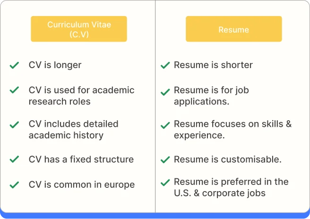Click the checkmark beside 'Resume is for job applications'

[x=165, y=92]
